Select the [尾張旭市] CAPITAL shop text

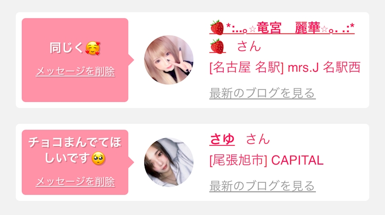tap(266, 160)
